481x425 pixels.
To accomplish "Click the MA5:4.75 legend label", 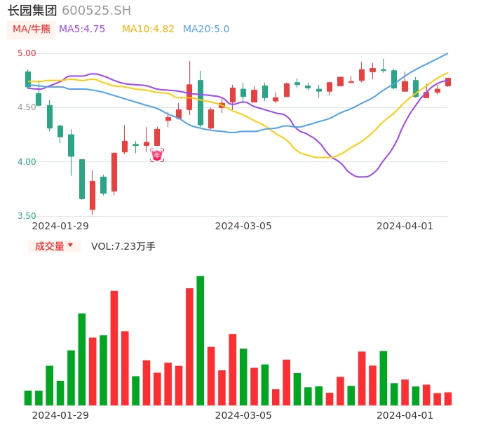I will [82, 29].
